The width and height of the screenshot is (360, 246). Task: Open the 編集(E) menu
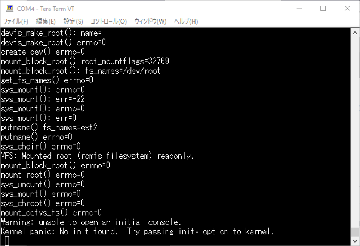[x=46, y=22]
